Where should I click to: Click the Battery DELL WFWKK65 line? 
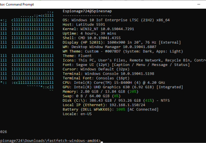click(x=110, y=110)
